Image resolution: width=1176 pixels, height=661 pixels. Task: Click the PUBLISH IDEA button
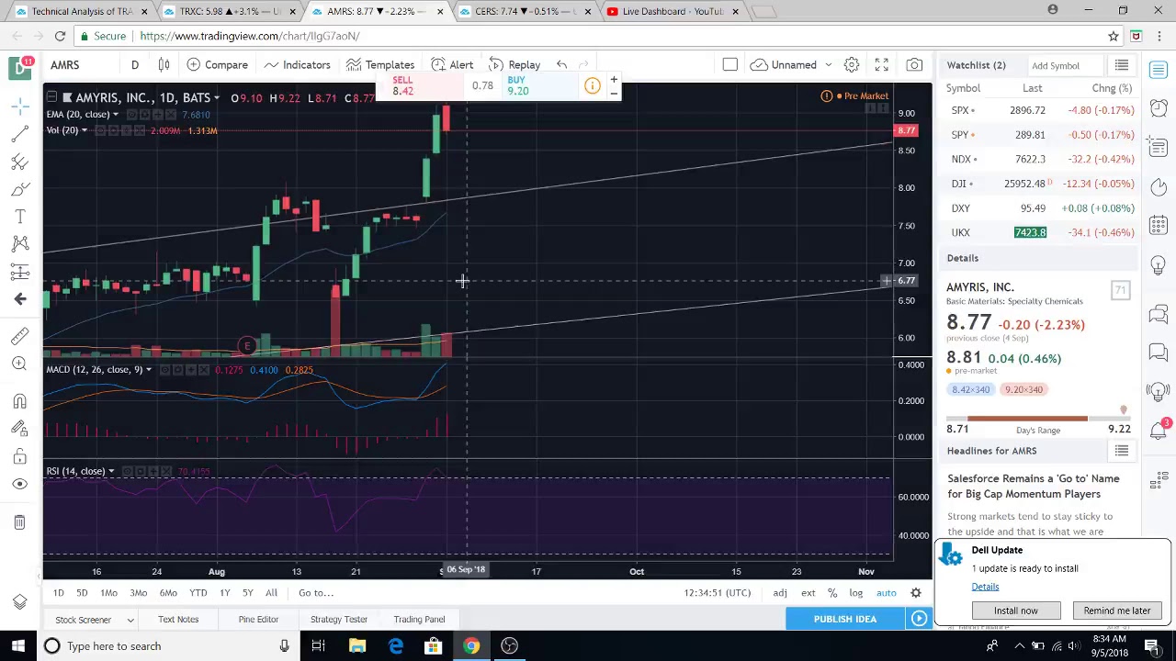coord(845,619)
